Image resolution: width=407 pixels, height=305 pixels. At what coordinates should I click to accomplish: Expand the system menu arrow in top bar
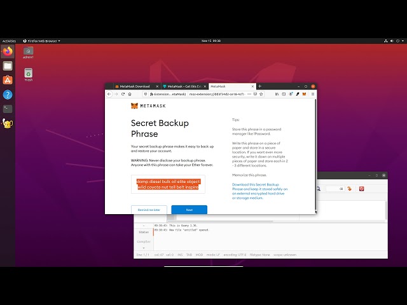(x=403, y=41)
